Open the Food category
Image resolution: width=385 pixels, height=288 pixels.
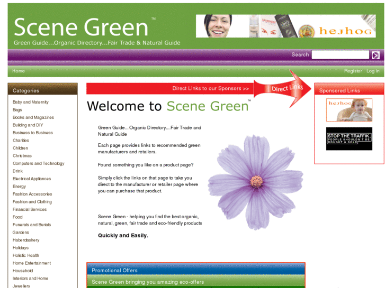(x=17, y=217)
